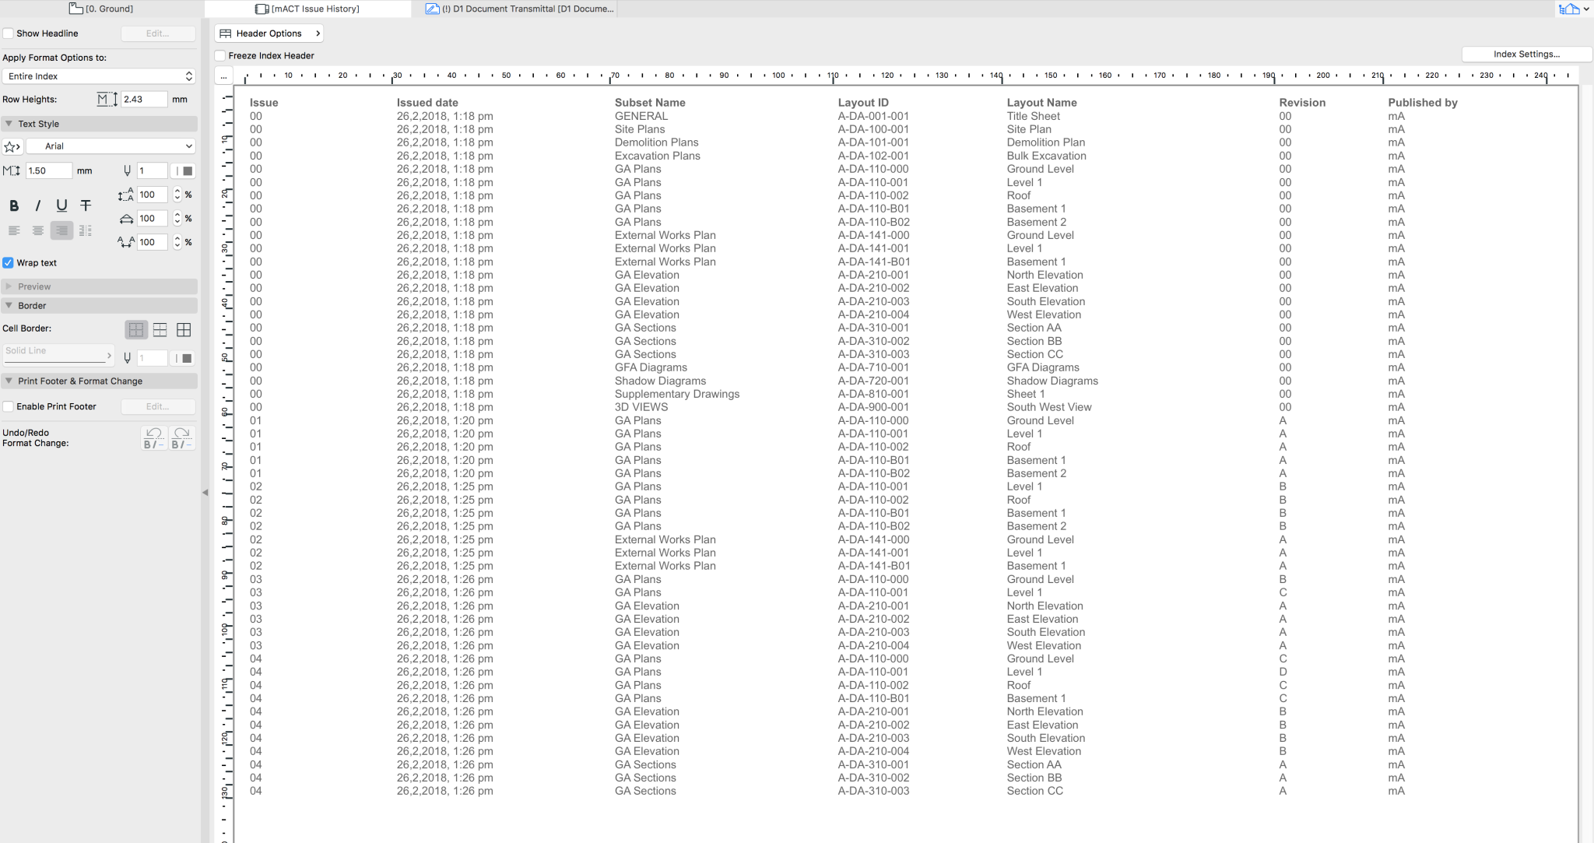1594x843 pixels.
Task: Click the text pen color swatch
Action: (187, 171)
